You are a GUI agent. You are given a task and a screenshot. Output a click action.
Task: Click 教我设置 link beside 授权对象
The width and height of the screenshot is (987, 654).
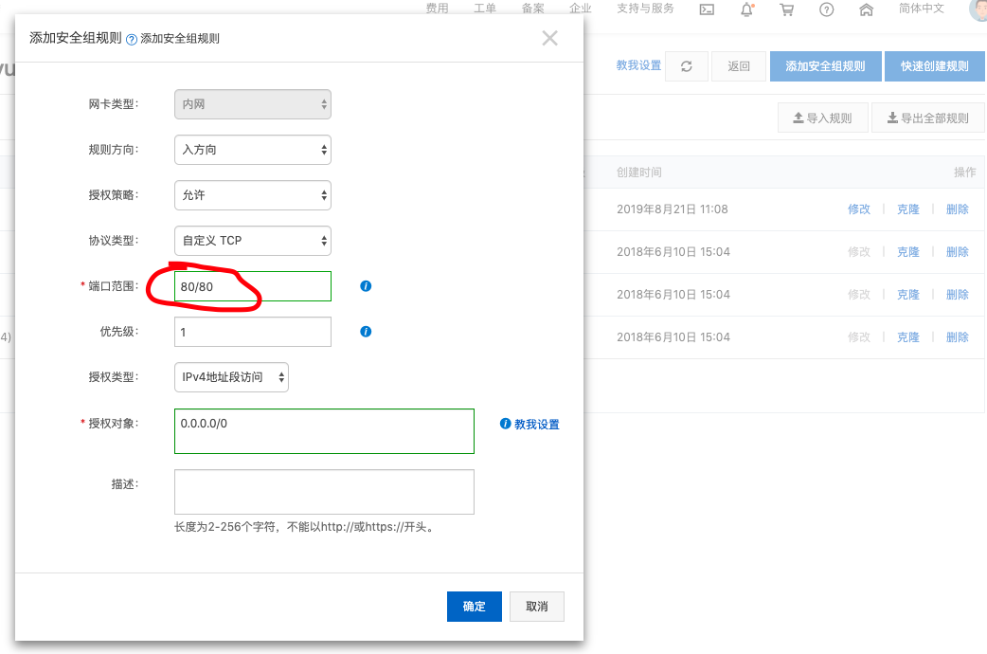(536, 425)
